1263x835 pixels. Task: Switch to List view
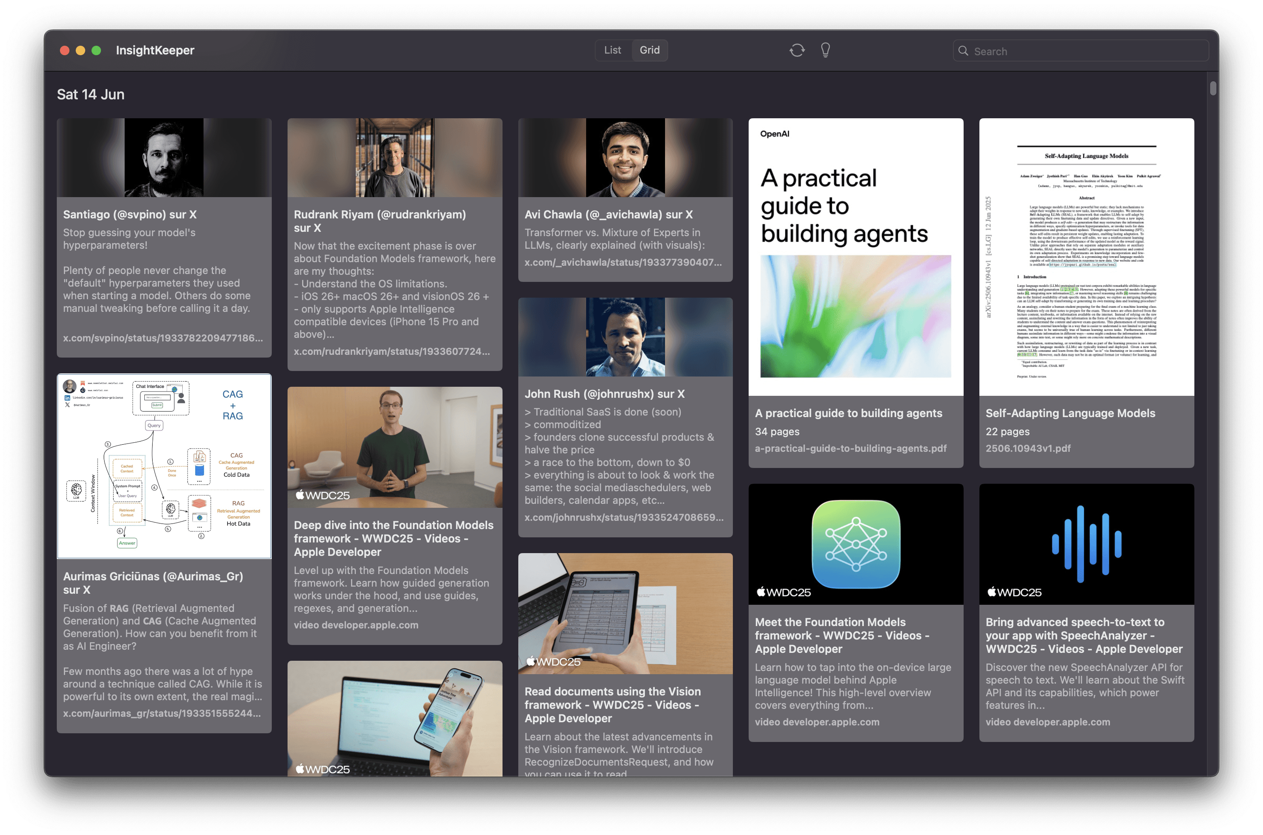(613, 50)
